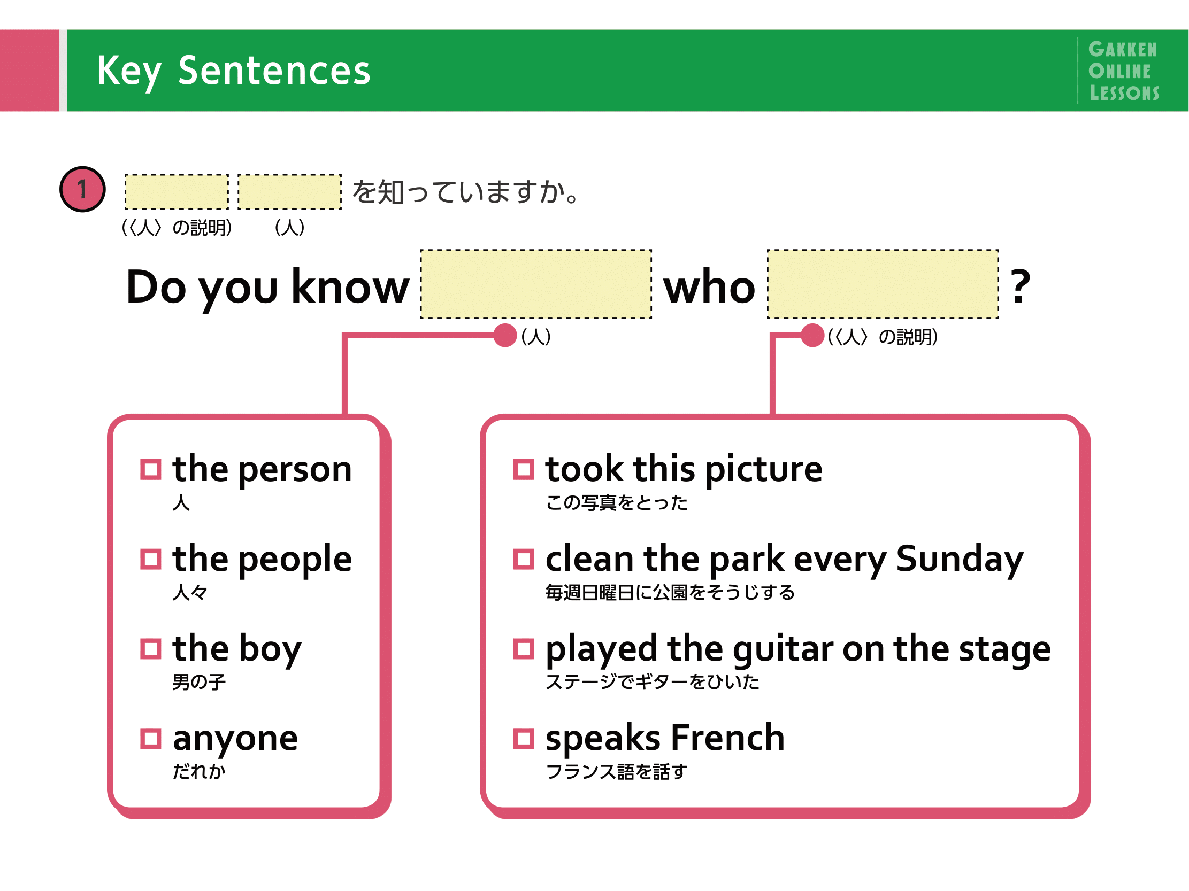Click the second small yellow blank labeled (人)

(x=290, y=192)
